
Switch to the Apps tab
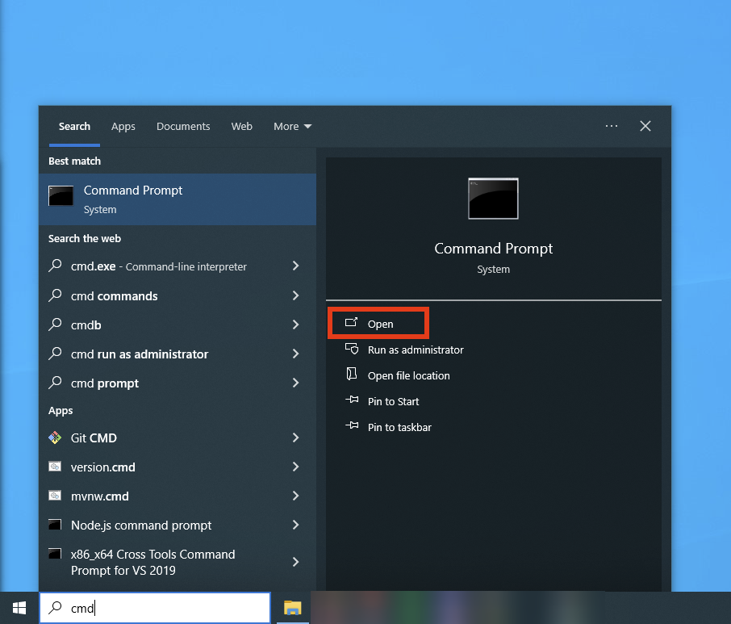tap(123, 127)
